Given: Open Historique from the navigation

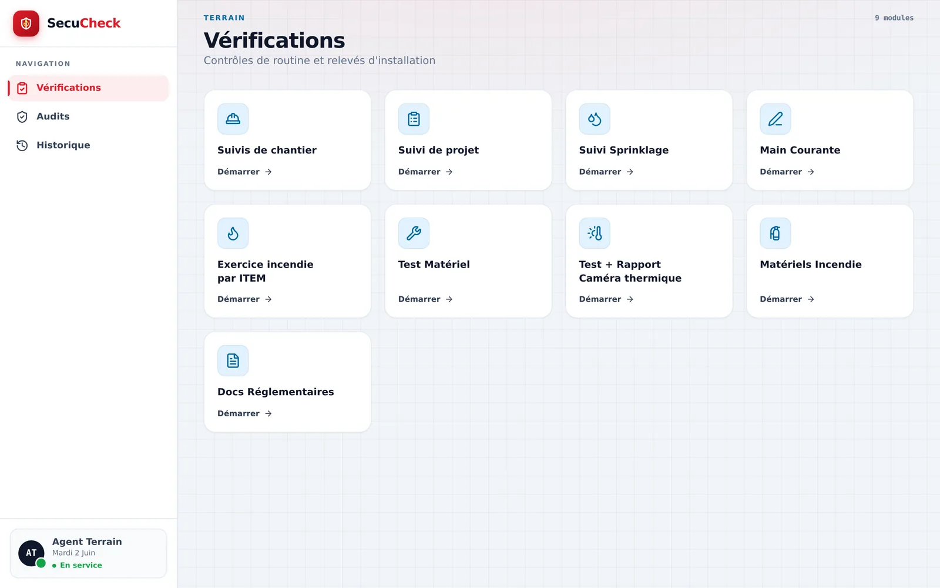Looking at the screenshot, I should coord(88,145).
